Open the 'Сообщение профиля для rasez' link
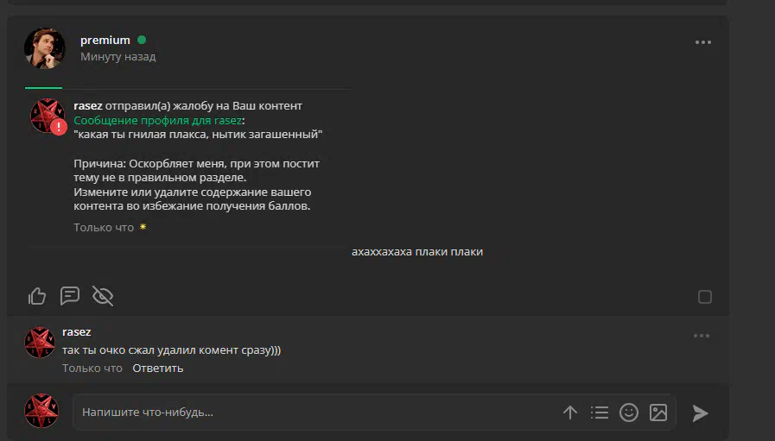 [x=157, y=120]
